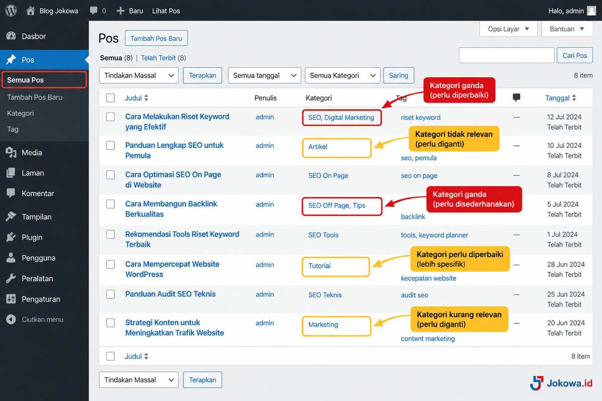Click the Tampilan paintbrush icon

11,217
